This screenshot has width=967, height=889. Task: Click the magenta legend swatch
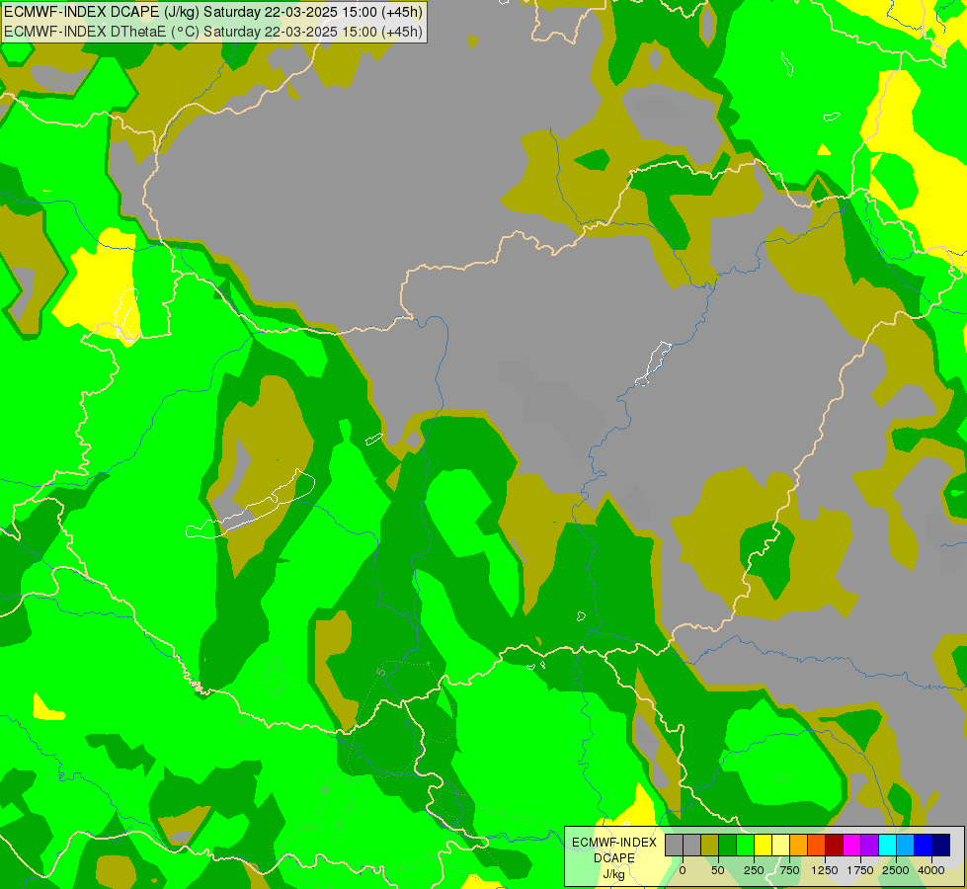coord(851,845)
